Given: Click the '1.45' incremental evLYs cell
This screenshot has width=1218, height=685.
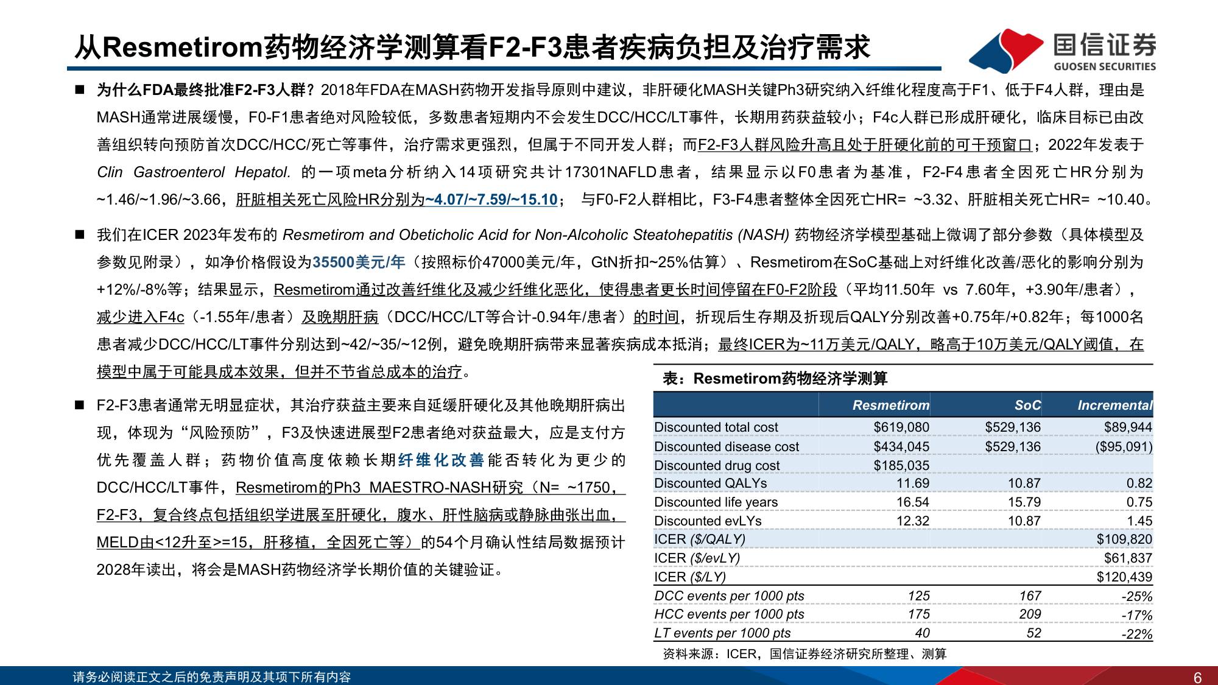Looking at the screenshot, I should pyautogui.click(x=1139, y=521).
